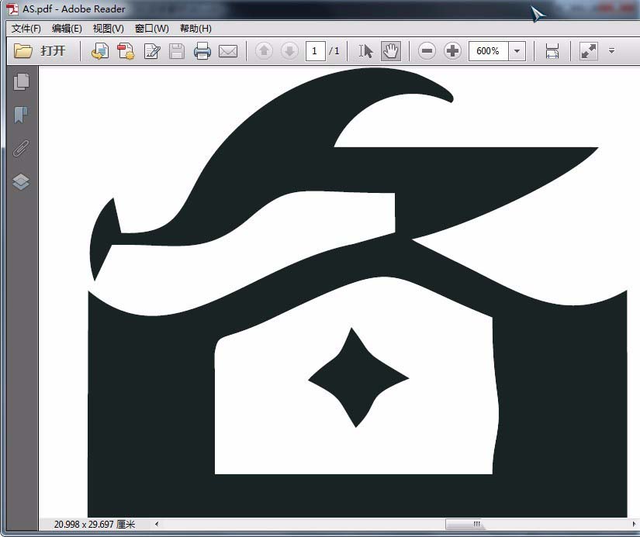Viewport: 640px width, 537px height.
Task: Show the bookmarks panel
Action: pyautogui.click(x=21, y=115)
